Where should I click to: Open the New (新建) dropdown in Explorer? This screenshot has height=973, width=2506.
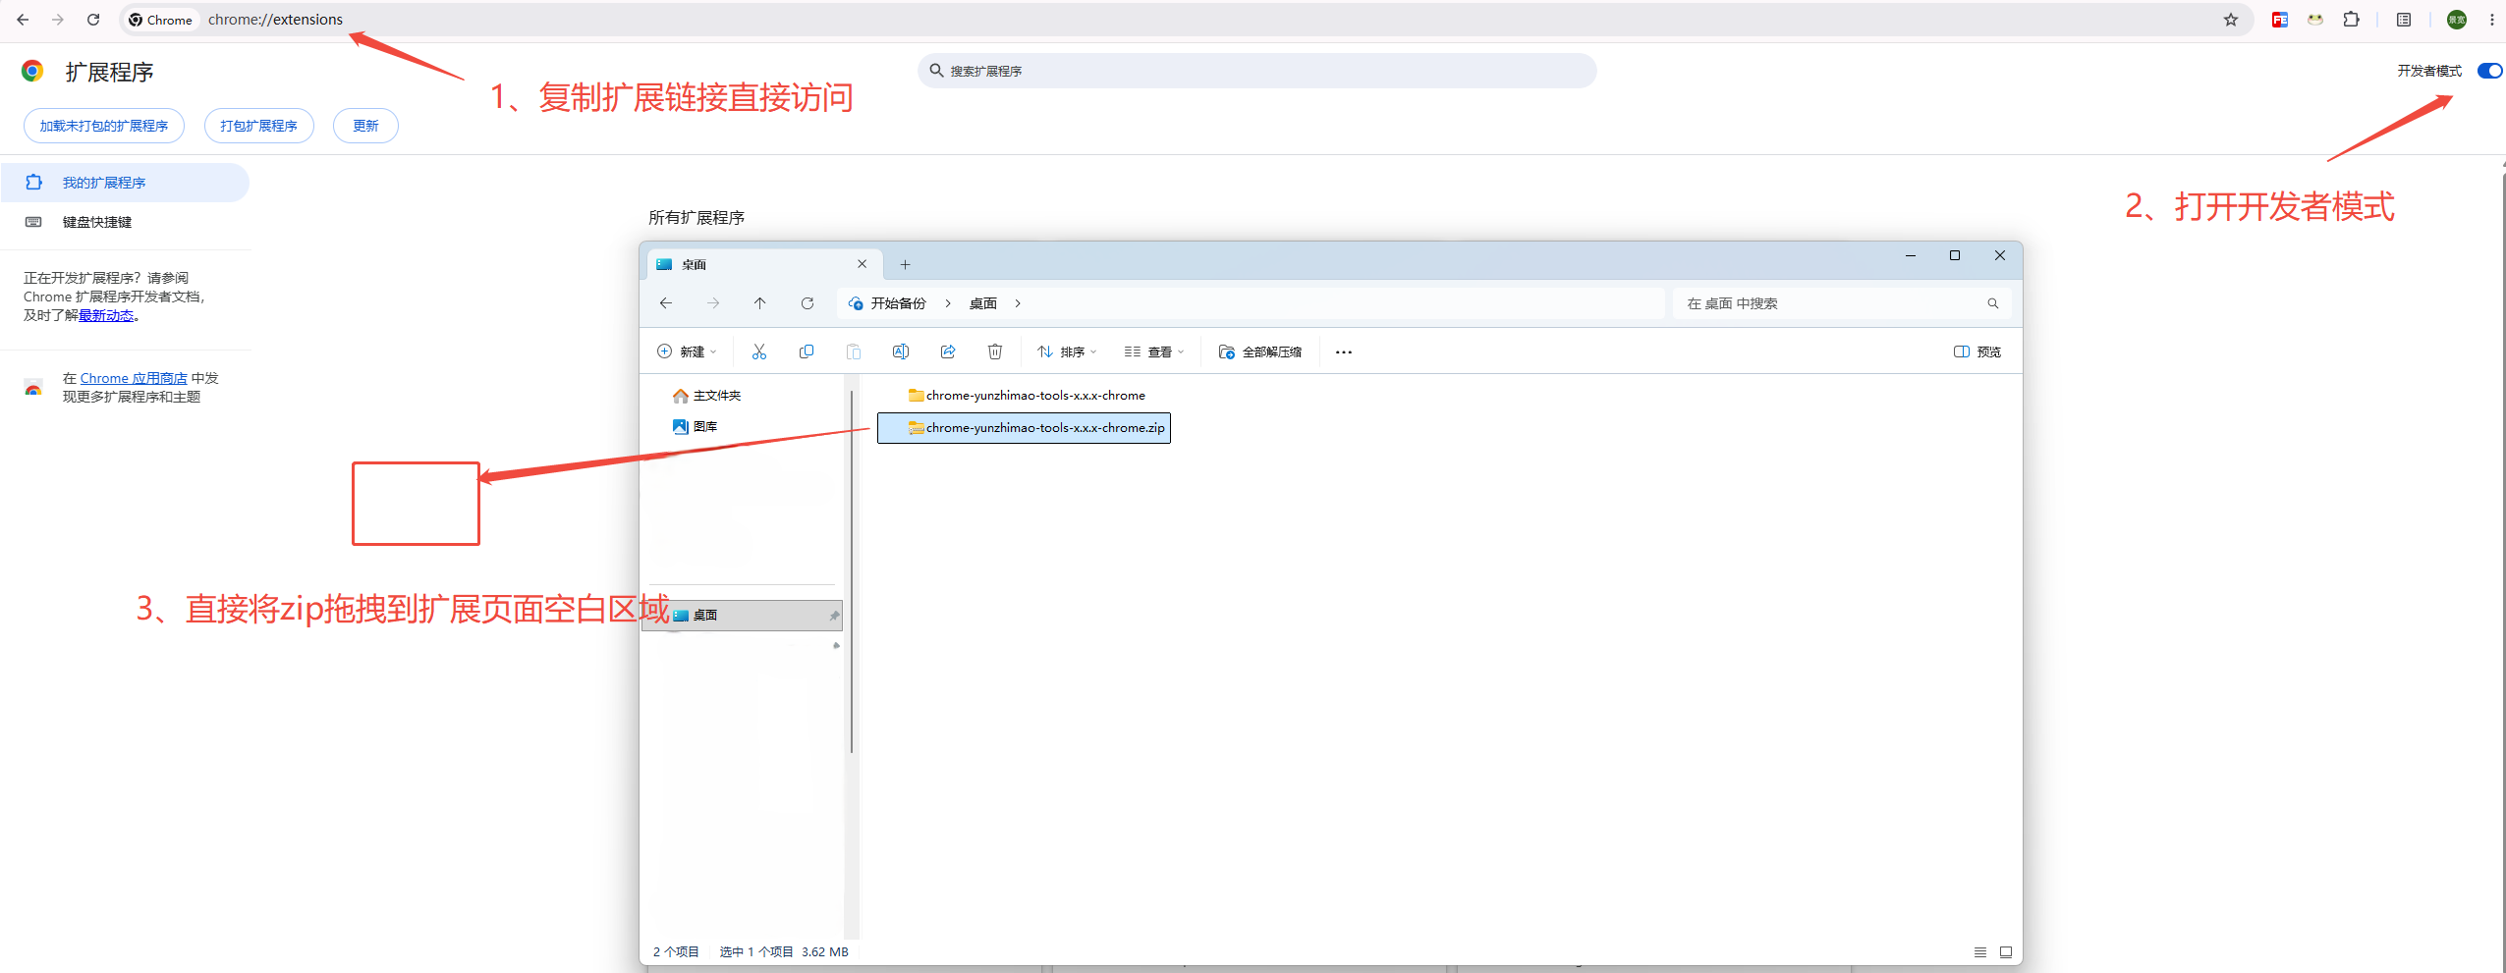tap(687, 351)
